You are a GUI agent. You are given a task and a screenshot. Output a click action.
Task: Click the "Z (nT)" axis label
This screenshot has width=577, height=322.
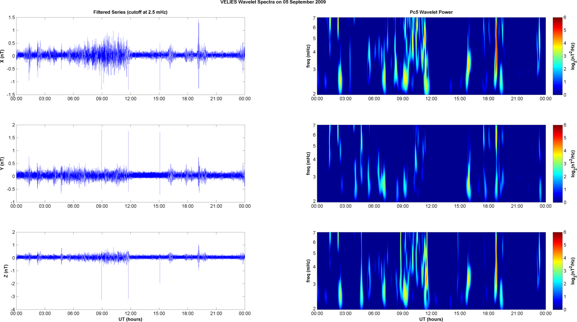6,271
